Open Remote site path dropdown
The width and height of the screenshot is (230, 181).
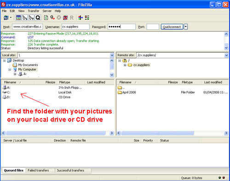[226, 55]
